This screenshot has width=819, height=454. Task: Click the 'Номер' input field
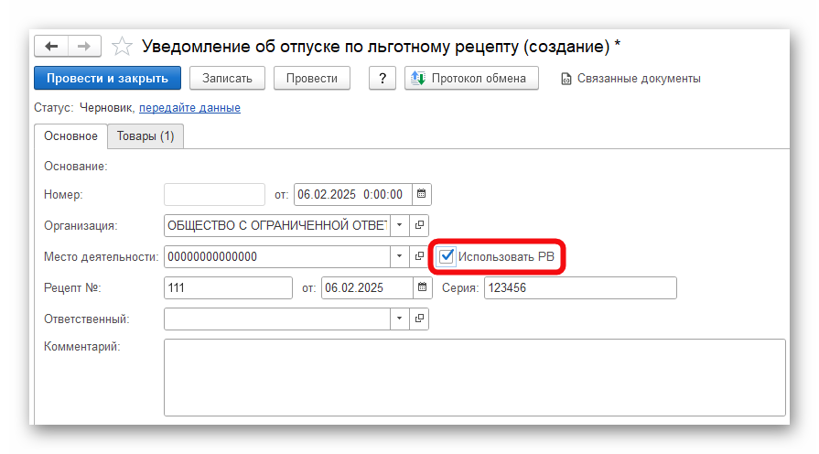click(215, 194)
